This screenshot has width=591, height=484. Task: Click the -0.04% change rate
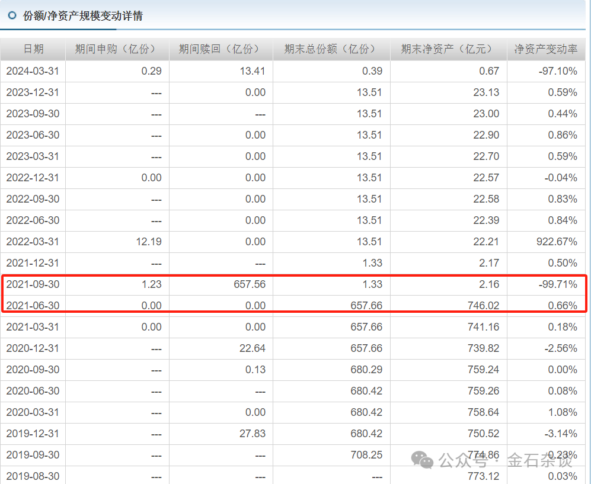point(561,178)
